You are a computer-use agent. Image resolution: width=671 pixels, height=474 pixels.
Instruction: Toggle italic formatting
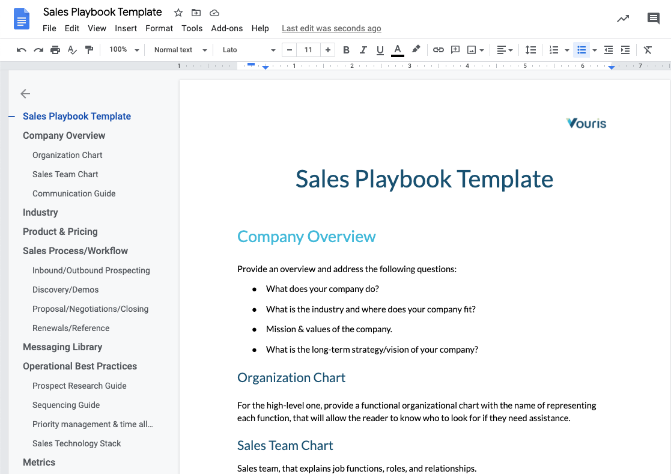click(363, 50)
